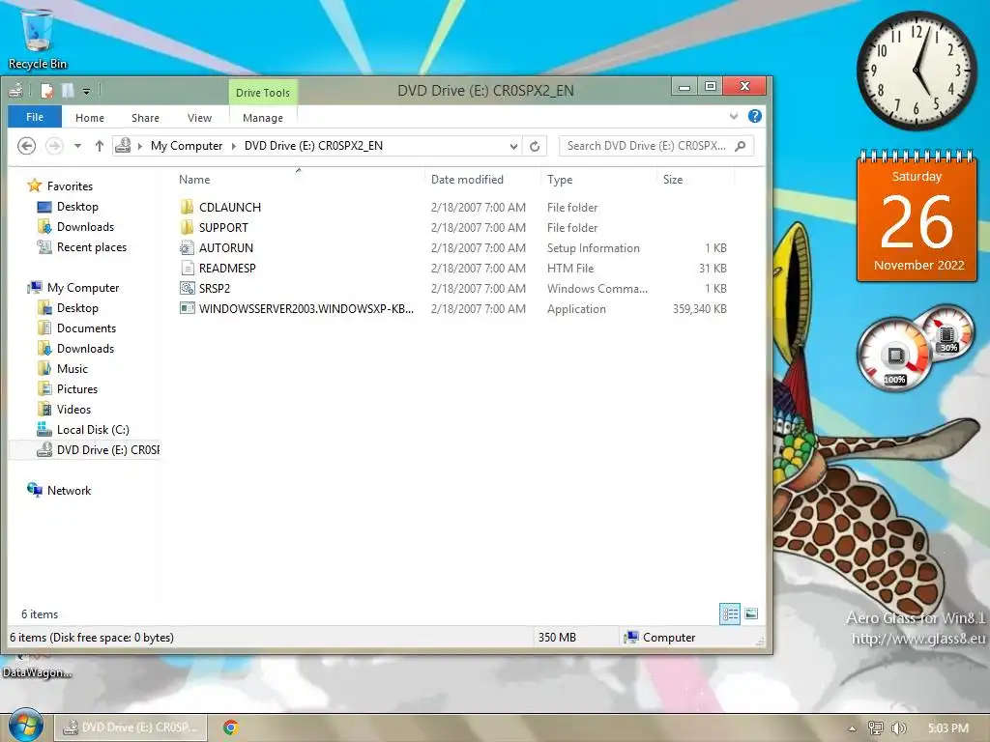Open the File ribbon tab
This screenshot has width=990, height=742.
[35, 117]
